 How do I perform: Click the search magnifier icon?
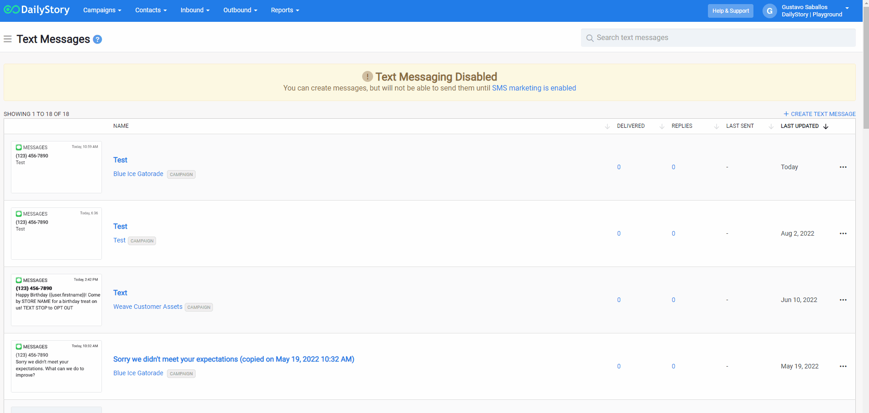point(590,38)
